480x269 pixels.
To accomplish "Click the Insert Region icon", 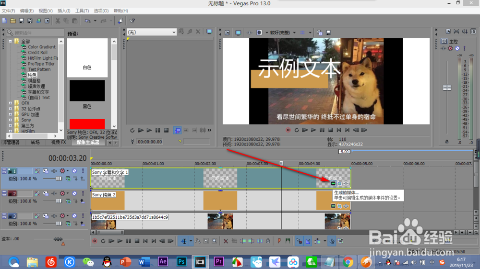I will [x=288, y=241].
